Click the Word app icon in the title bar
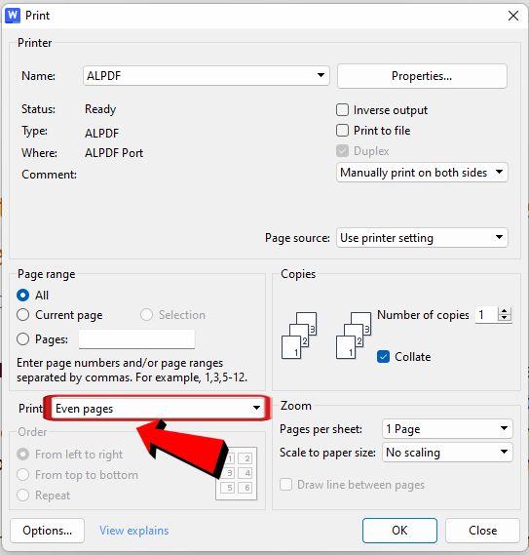This screenshot has height=555, width=529. 13,16
